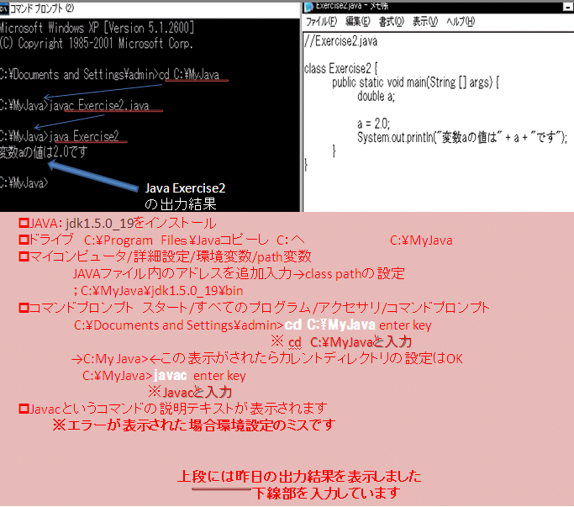Click the System.out.println statement in Notepad

coord(462,137)
